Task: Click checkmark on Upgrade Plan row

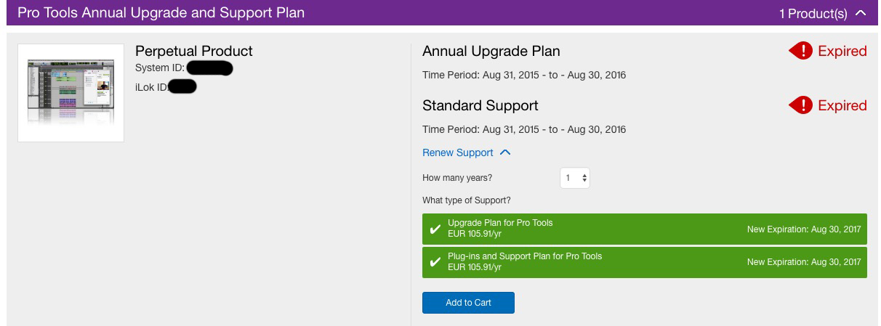Action: [x=435, y=229]
